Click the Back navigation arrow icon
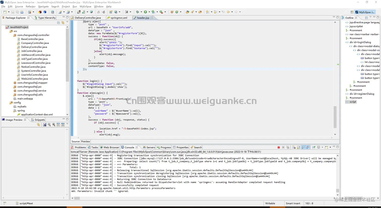The image size is (381, 208). pyautogui.click(x=228, y=12)
